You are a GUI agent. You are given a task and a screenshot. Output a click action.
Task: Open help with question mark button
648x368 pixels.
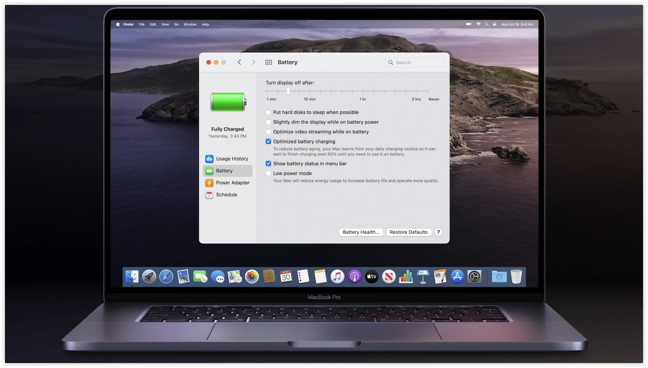[x=439, y=232]
